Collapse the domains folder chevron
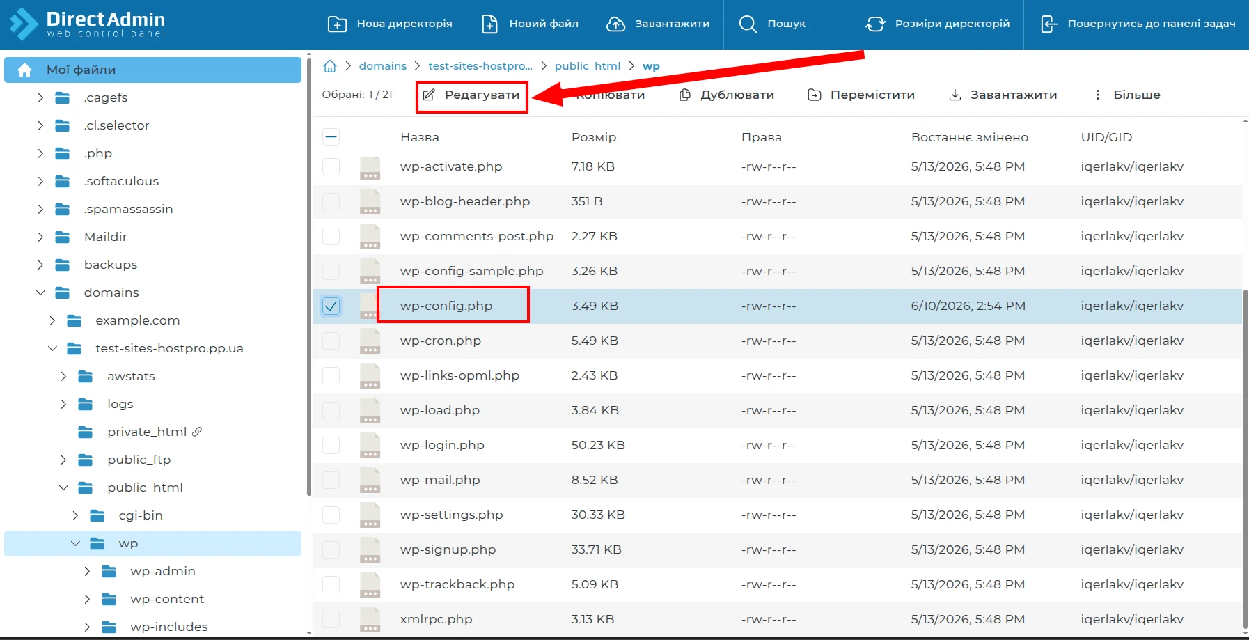 (40, 292)
